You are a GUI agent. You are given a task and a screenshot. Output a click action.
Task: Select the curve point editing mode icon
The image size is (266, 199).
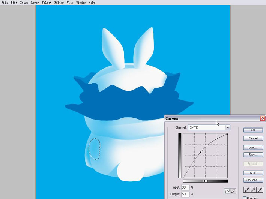click(227, 191)
